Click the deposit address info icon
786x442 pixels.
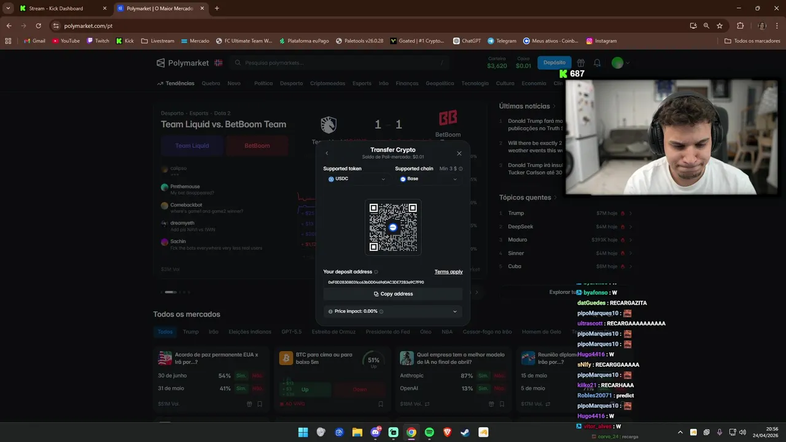tap(376, 272)
